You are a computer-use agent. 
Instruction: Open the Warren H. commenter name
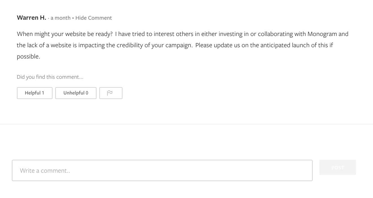pyautogui.click(x=31, y=18)
